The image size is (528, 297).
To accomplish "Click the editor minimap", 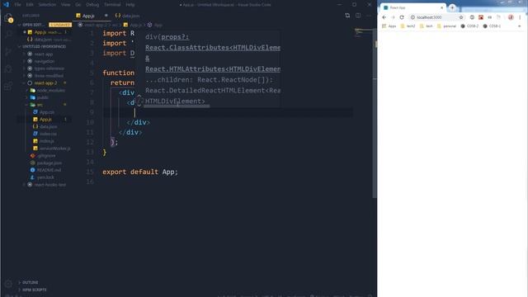I will tap(363, 33).
